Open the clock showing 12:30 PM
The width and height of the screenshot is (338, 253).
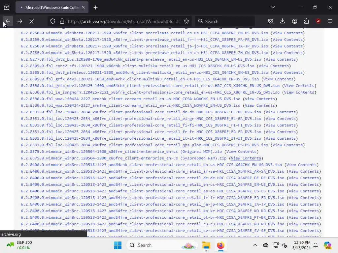tap(301, 245)
